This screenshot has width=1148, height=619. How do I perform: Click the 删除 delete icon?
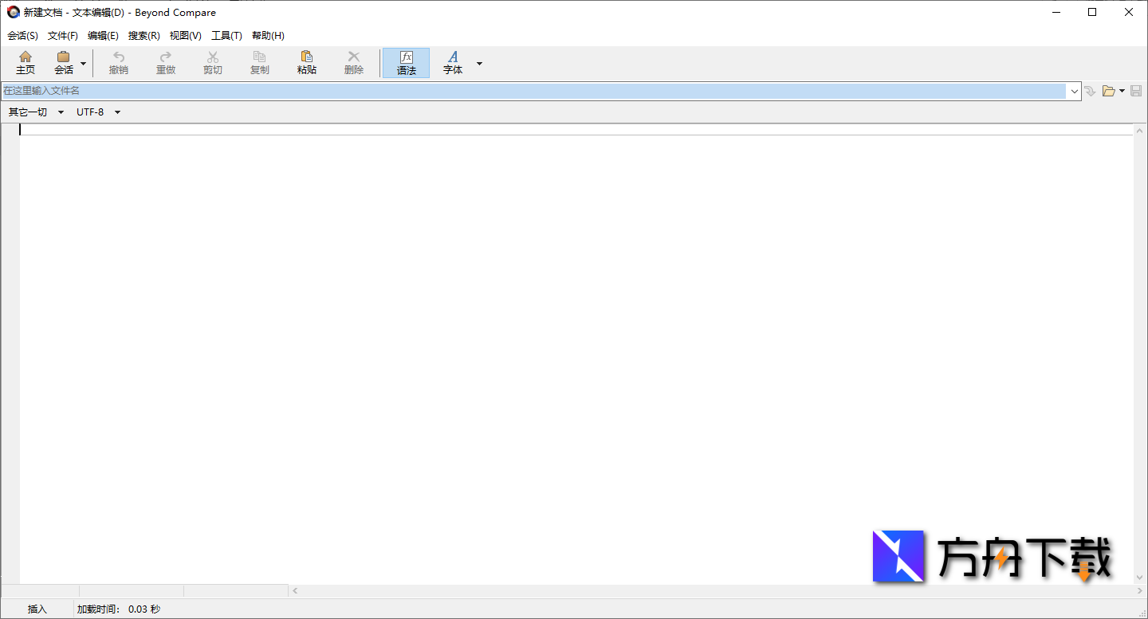click(x=354, y=57)
